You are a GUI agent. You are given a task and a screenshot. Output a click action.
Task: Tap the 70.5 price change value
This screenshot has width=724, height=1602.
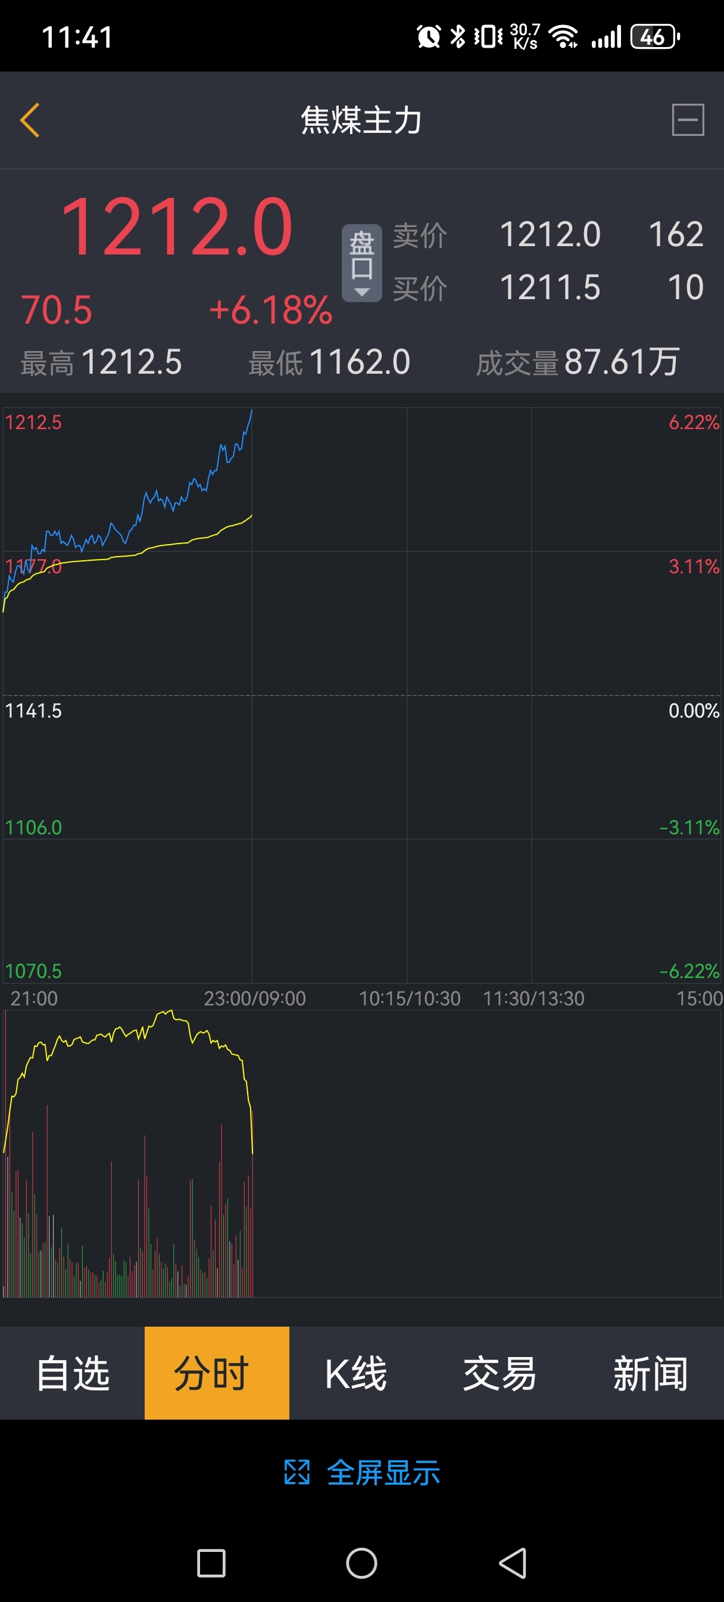click(57, 310)
